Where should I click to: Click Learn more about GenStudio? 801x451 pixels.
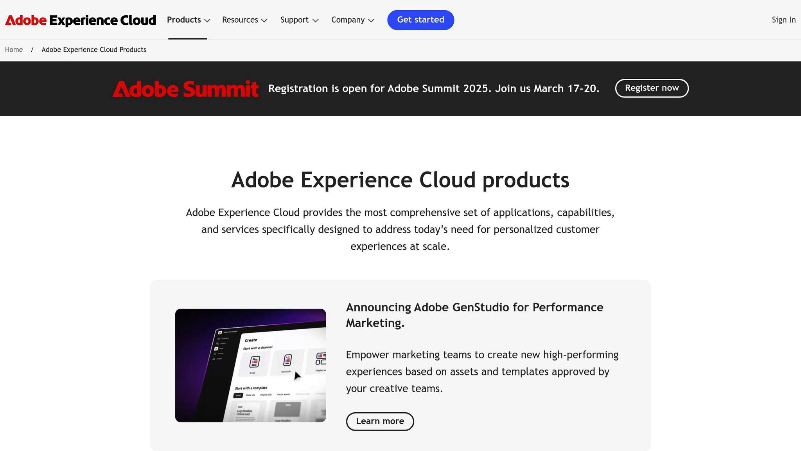[379, 421]
